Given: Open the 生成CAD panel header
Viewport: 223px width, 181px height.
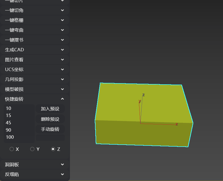Looking at the screenshot, I should [35, 50].
